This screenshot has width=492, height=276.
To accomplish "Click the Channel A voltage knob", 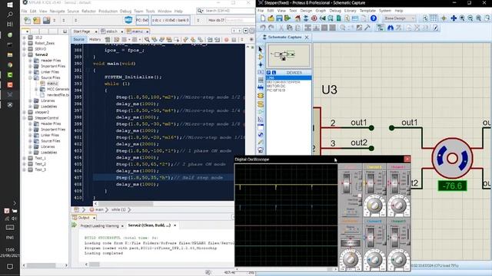I will [x=374, y=205].
